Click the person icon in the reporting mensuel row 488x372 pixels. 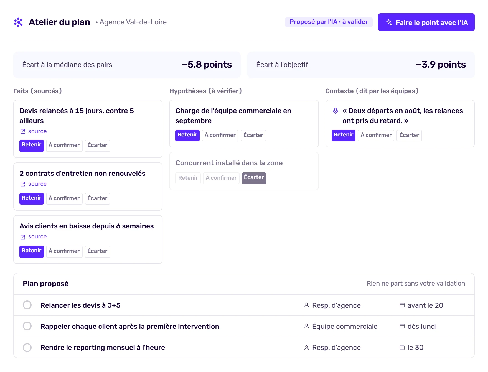[x=307, y=348]
